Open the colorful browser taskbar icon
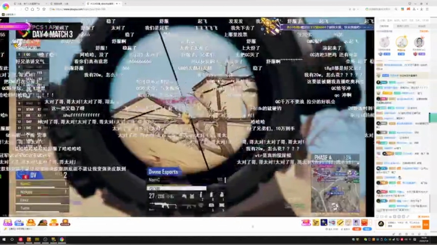Screen dimensions: 437x245 61,240
